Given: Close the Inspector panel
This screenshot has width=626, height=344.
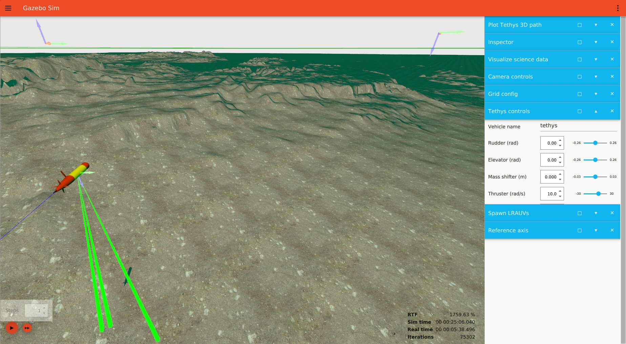Looking at the screenshot, I should pyautogui.click(x=612, y=42).
